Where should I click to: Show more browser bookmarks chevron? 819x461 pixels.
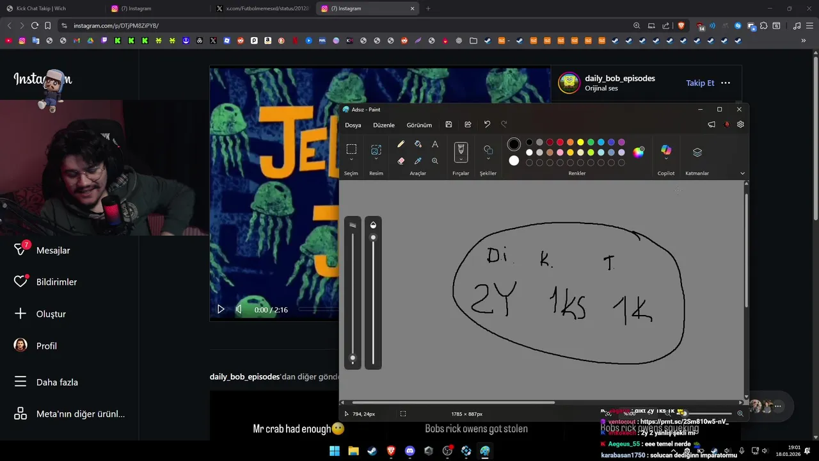(804, 40)
